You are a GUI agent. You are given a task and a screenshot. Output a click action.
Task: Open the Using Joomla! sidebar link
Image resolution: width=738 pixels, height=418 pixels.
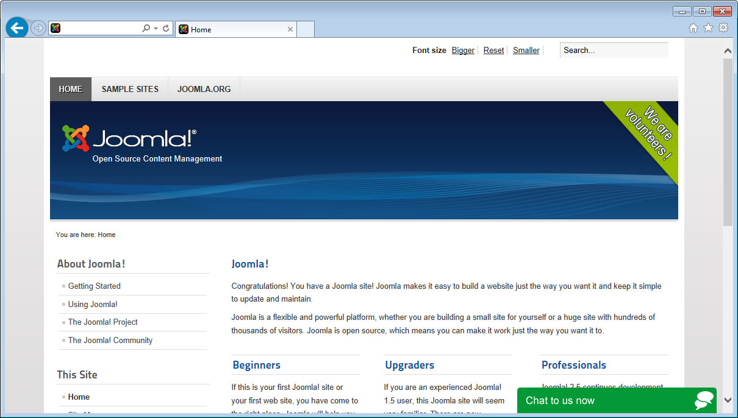click(93, 304)
